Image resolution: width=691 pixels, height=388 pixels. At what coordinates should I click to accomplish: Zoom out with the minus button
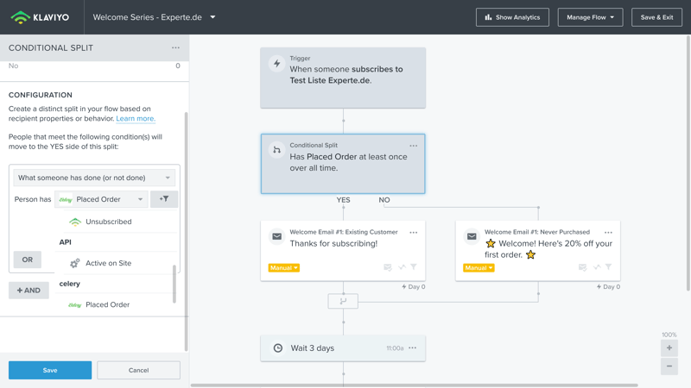click(669, 366)
